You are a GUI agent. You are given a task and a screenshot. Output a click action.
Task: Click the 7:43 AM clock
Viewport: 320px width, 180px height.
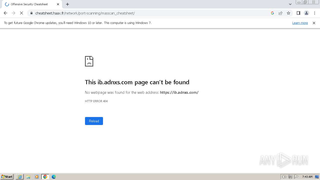pyautogui.click(x=307, y=177)
